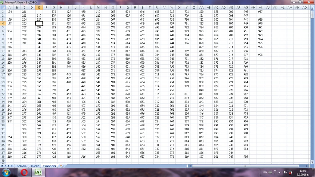Select the svobodni sheet tab
Viewport: 315px width, 177px height.
[x=49, y=166]
